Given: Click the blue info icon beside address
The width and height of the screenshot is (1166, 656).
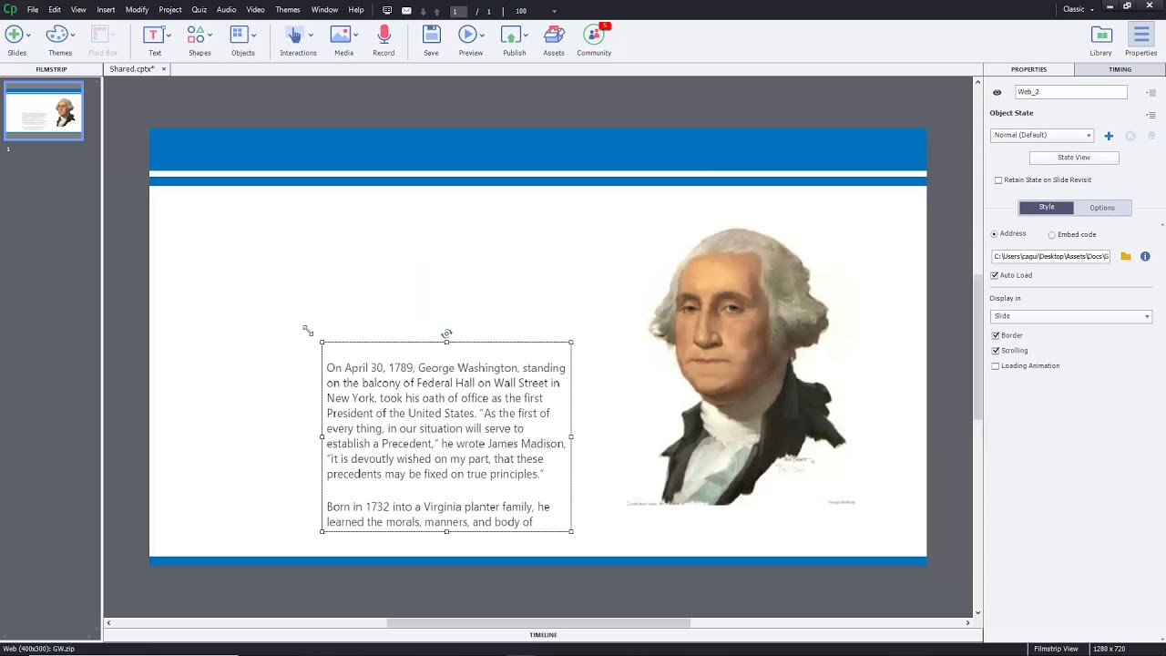Looking at the screenshot, I should (1145, 257).
